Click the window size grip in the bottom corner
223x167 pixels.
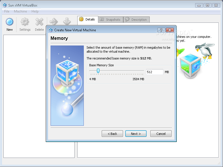tap(219, 163)
